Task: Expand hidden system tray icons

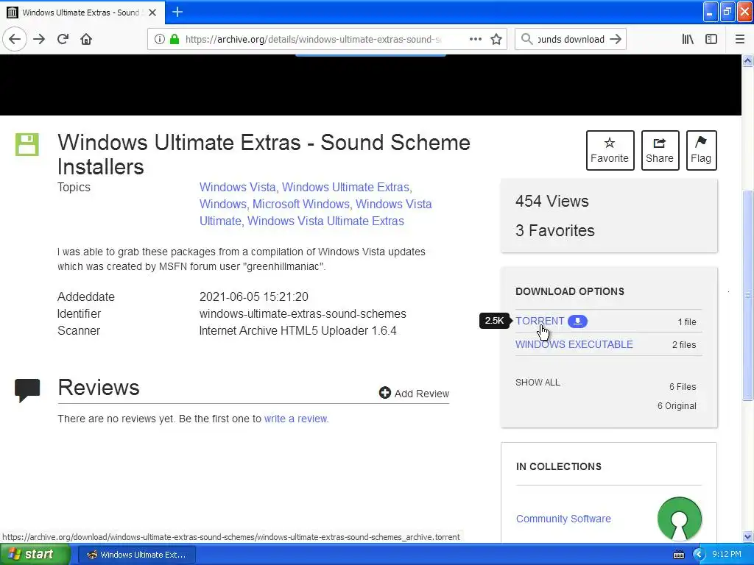Action: click(x=699, y=555)
